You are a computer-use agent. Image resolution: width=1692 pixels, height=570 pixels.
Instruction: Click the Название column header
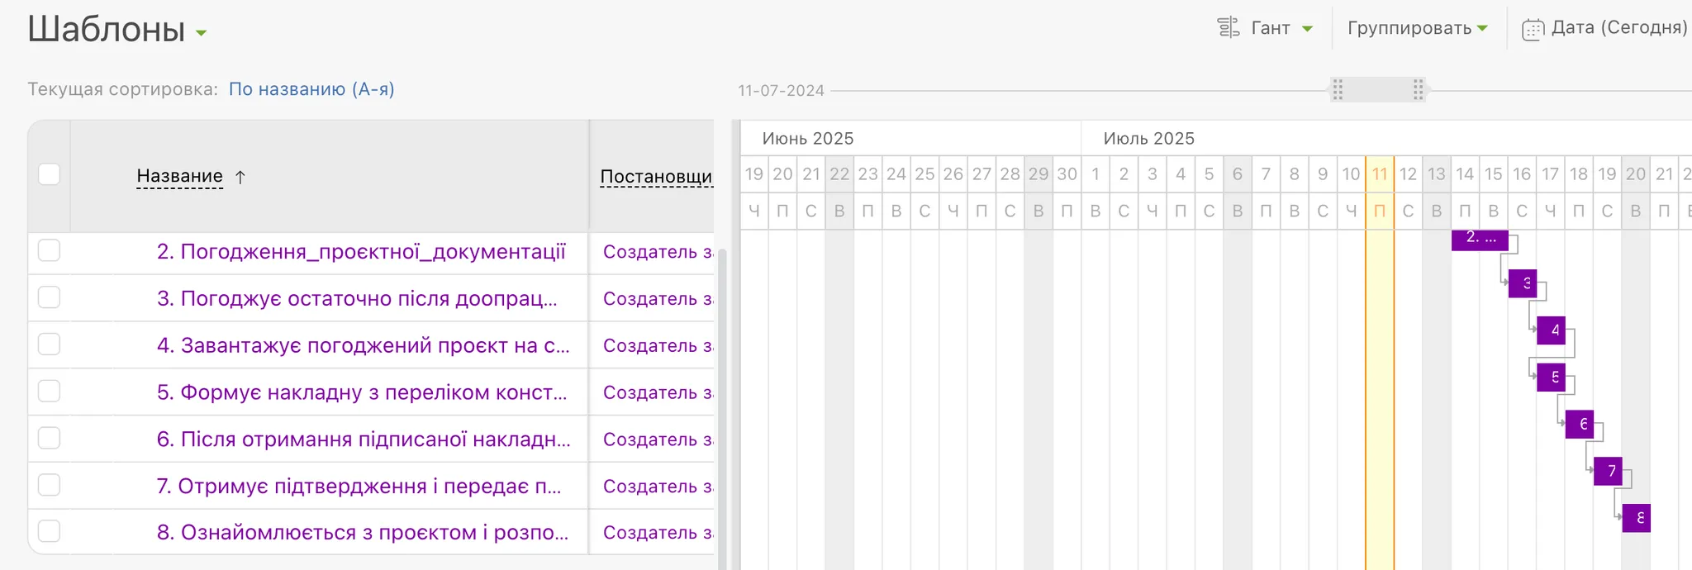click(x=179, y=176)
